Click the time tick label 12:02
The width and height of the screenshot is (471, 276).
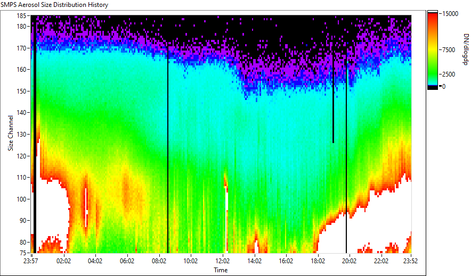[222, 261]
